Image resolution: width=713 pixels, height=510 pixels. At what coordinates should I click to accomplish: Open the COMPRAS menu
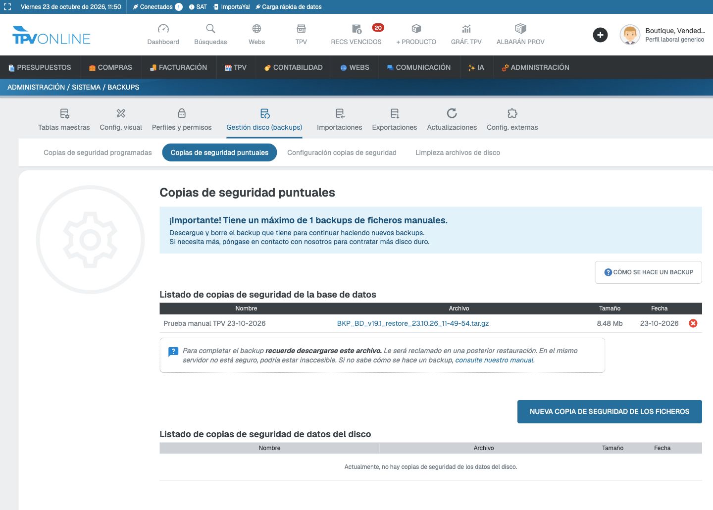point(110,67)
